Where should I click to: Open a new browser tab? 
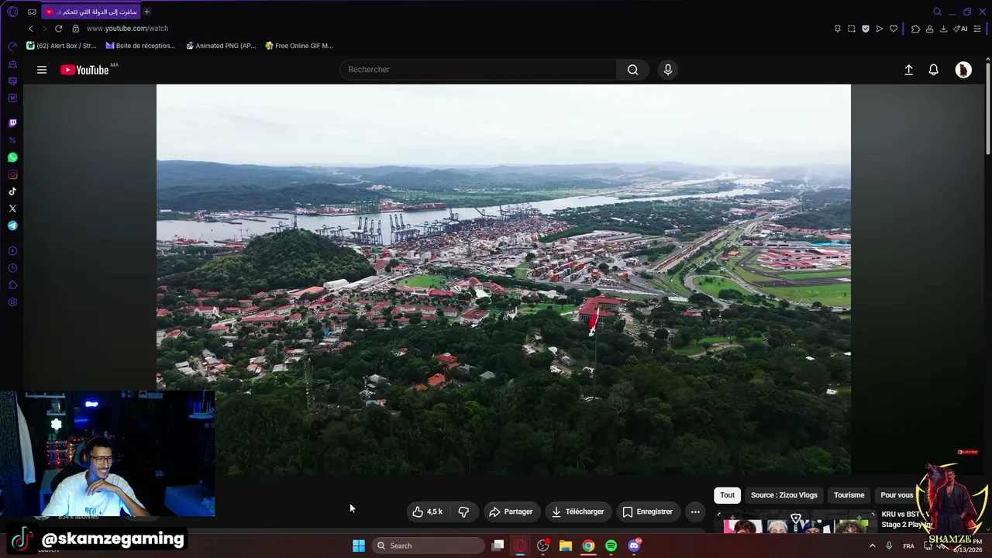pyautogui.click(x=147, y=12)
